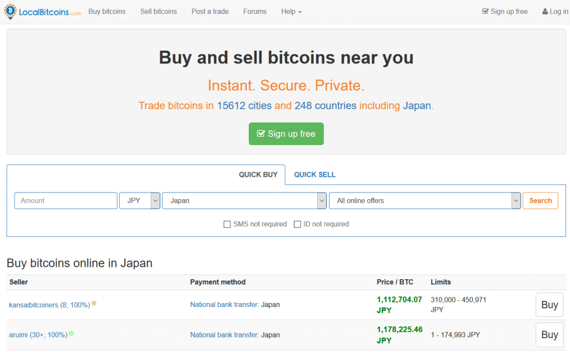
Task: Open the JPY currency dropdown
Action: click(x=140, y=201)
